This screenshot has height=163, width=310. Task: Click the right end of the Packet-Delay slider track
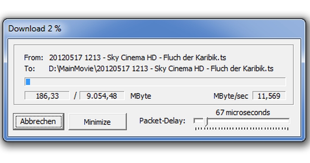[x=288, y=121]
